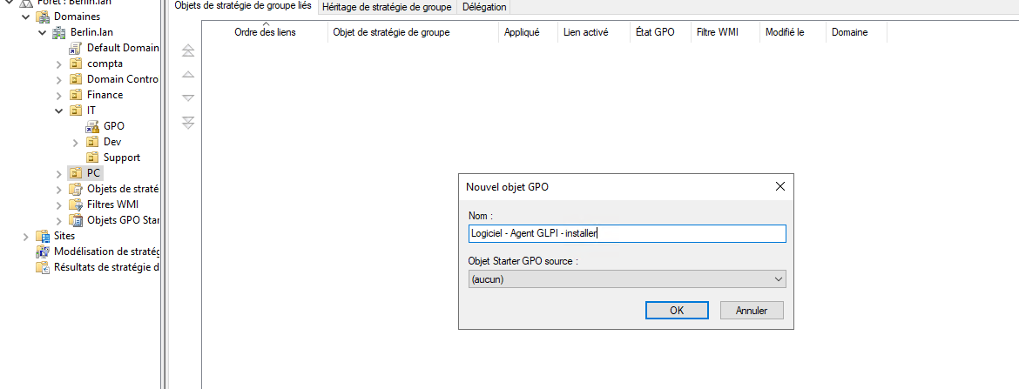The image size is (1019, 389).
Task: Click the Sites node icon
Action: (43, 236)
